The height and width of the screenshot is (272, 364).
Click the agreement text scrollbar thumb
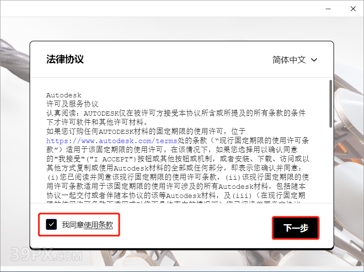point(331,104)
